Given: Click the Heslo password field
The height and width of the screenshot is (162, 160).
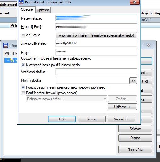Looking at the screenshot, I should (96, 52).
